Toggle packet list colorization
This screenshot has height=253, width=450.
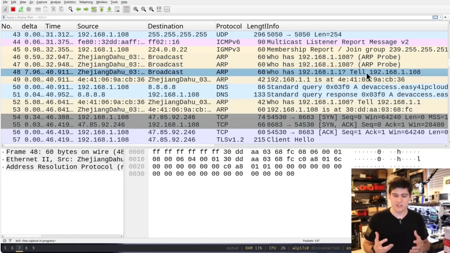point(126,9)
